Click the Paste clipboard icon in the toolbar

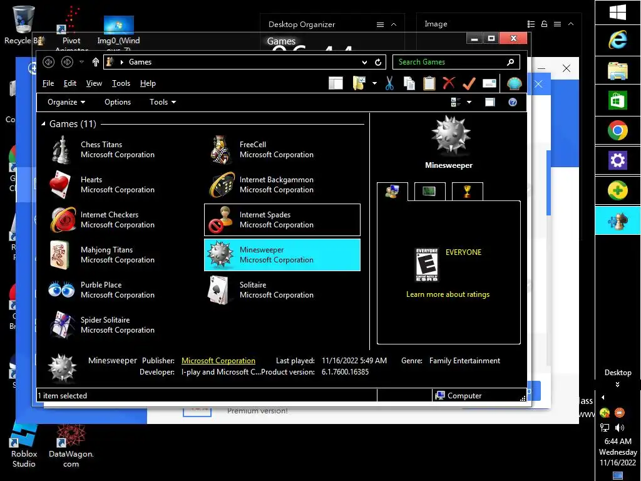429,83
